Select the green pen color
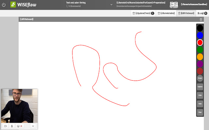209x130 pixels. [200, 50]
